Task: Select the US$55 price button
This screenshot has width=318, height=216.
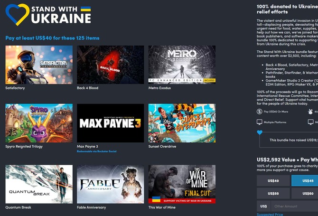Action: coord(273,194)
